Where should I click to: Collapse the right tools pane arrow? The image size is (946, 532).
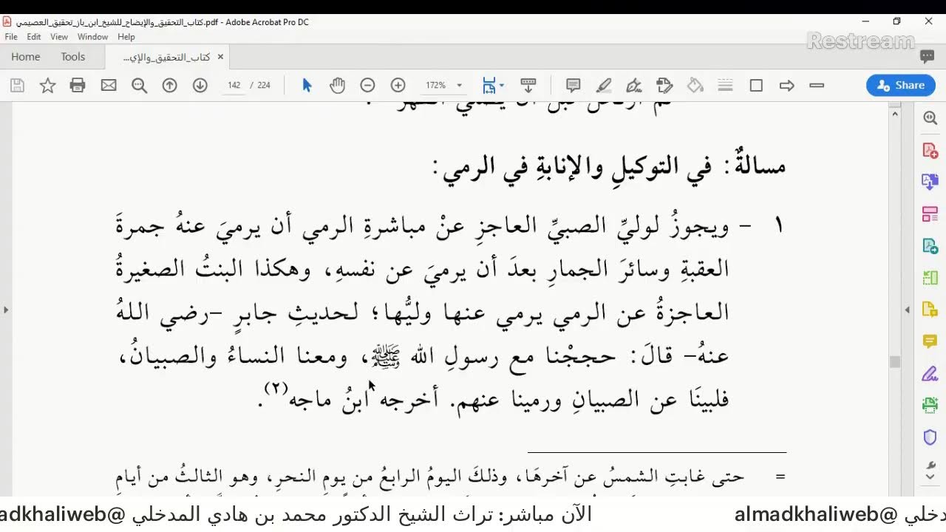908,310
